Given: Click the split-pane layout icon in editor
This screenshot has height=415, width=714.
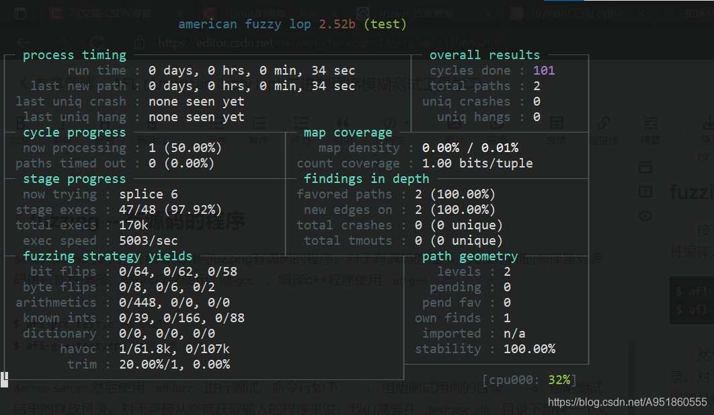Looking at the screenshot, I should (x=645, y=192).
